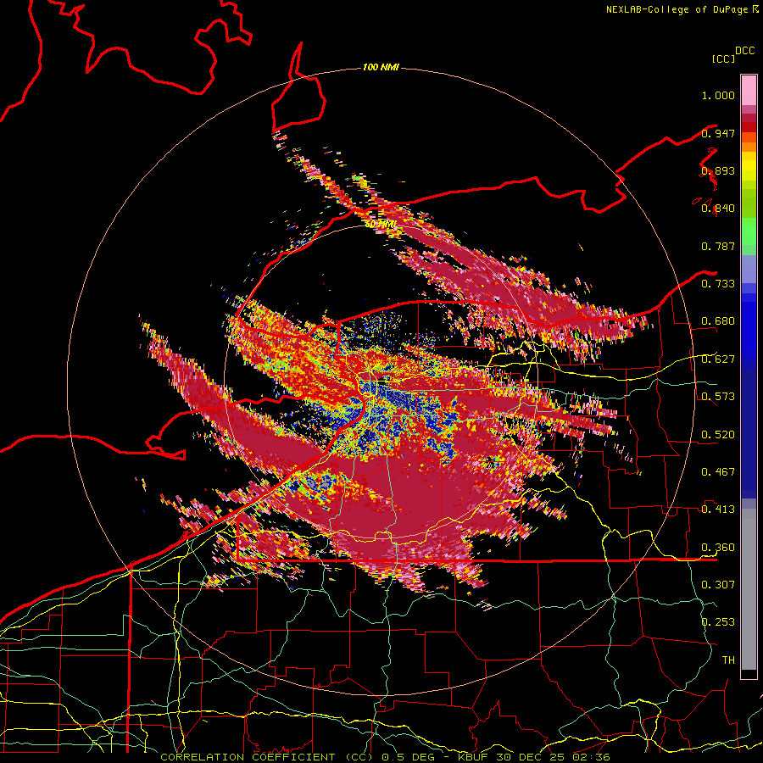This screenshot has width=763, height=763.
Task: Pick the bright green color bar segment
Action: 749,231
